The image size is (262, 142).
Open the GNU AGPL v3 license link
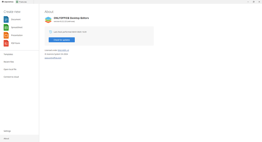(x=63, y=50)
